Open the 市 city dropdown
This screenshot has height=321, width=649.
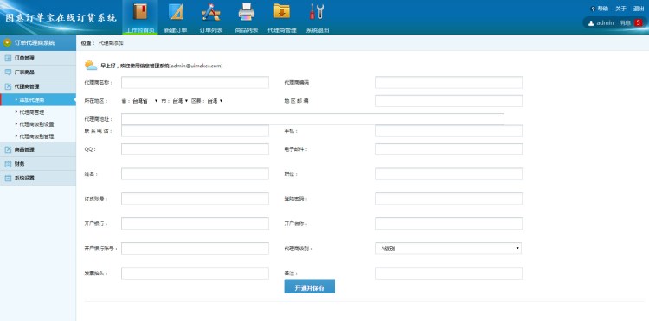coord(180,101)
